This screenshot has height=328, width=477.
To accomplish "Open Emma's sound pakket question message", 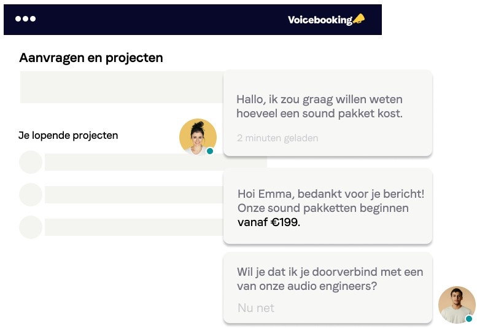I will pyautogui.click(x=320, y=106).
